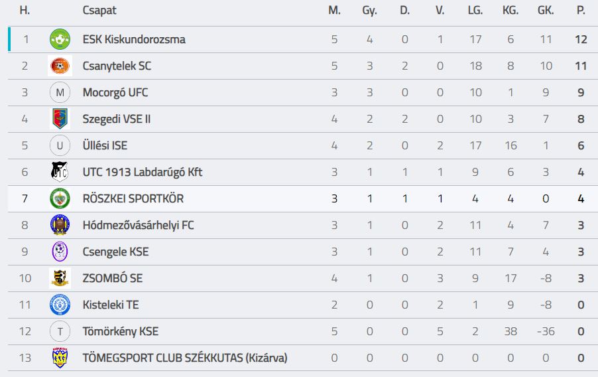
Task: Click the RÖSZKEI SPORTKÖR green emblem
Action: [60, 199]
